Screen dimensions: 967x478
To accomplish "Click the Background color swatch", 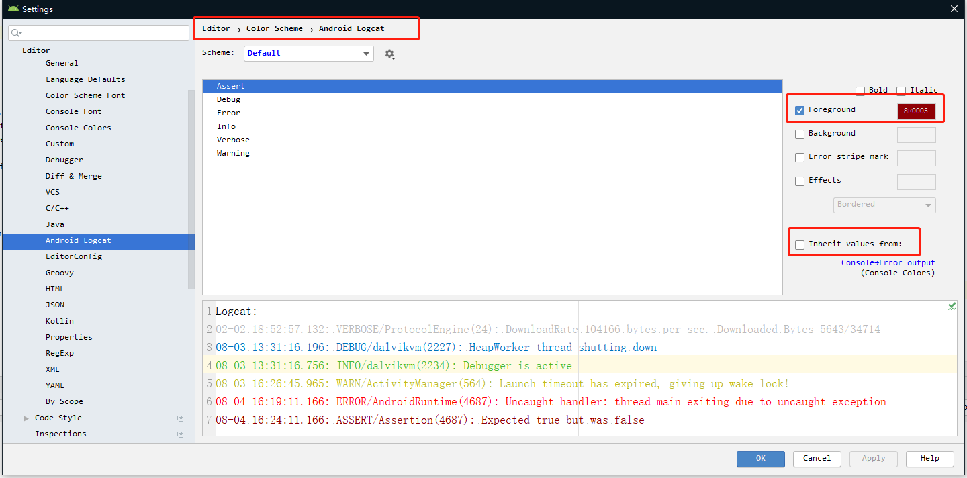I will click(x=916, y=135).
